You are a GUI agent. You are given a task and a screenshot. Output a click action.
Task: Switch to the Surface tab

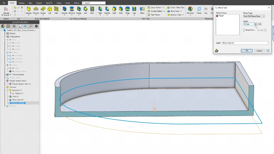(21, 3)
